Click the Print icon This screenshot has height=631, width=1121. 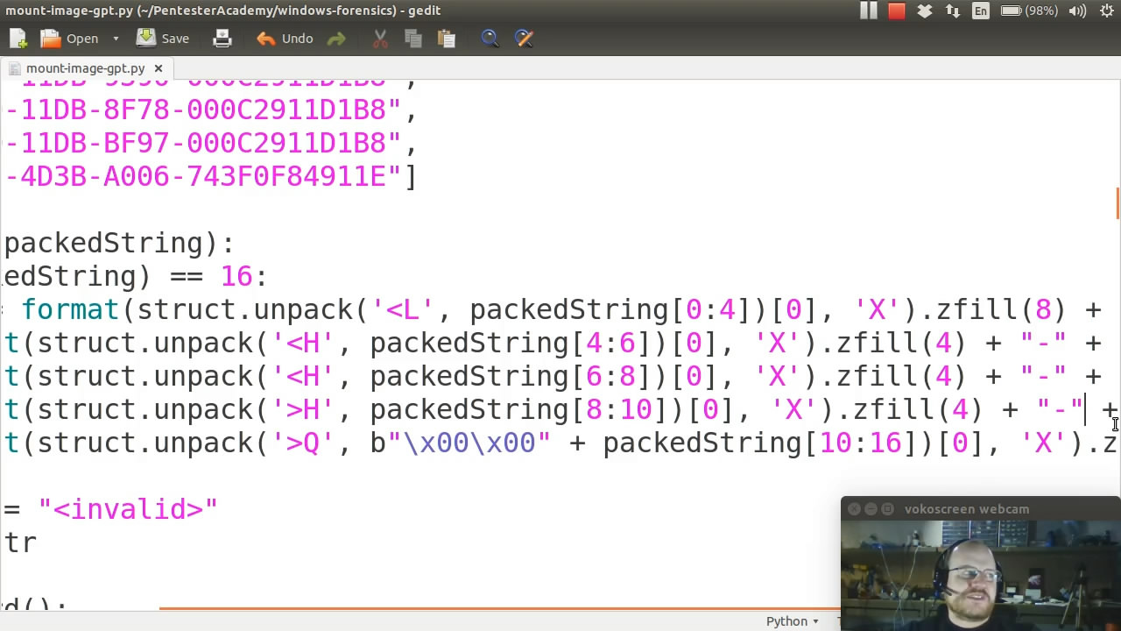tap(222, 39)
